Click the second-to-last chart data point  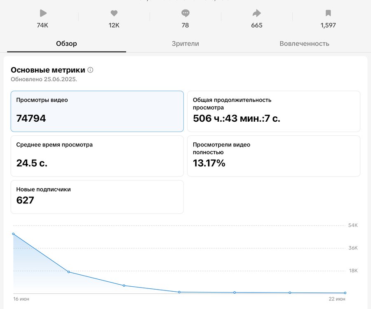(x=290, y=292)
